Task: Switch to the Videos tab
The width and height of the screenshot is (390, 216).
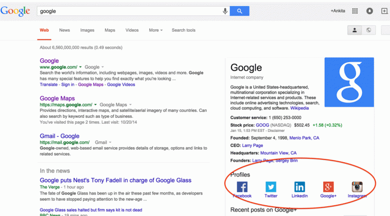Action: click(x=132, y=30)
